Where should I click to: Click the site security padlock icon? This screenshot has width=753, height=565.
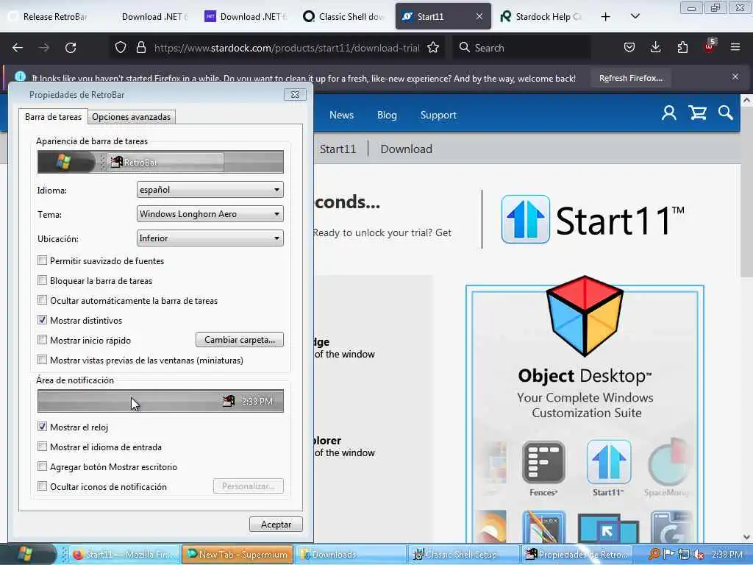click(x=140, y=47)
